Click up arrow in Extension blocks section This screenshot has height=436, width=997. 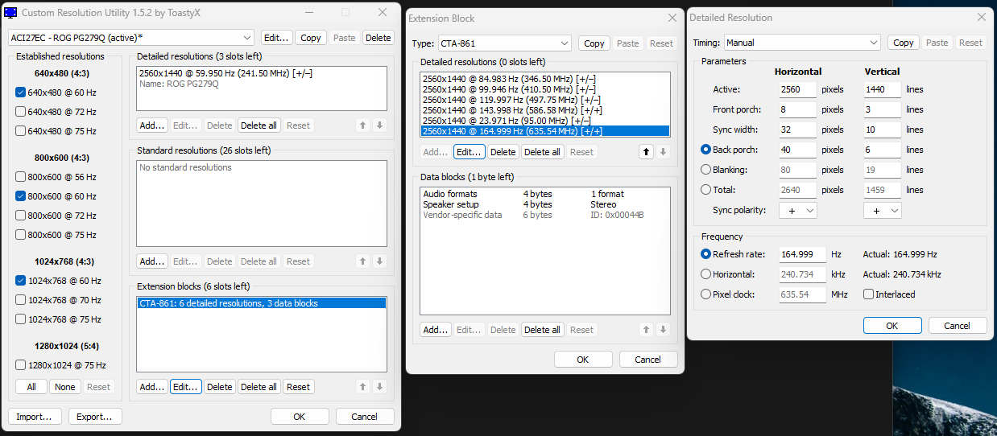(363, 387)
